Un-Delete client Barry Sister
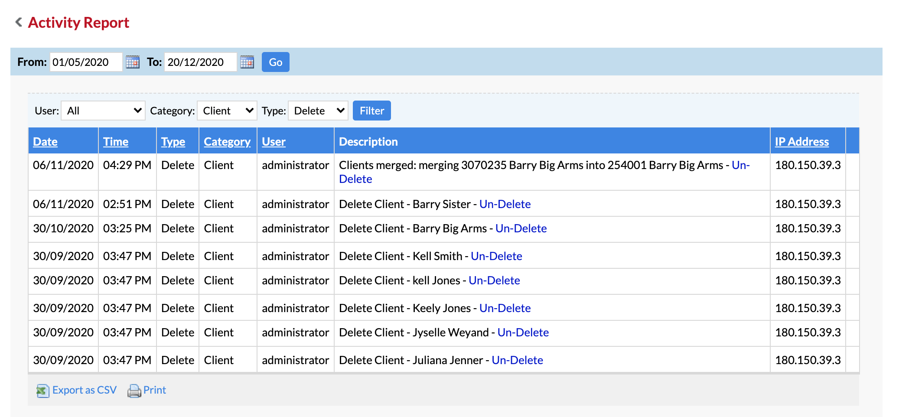The image size is (899, 417). (x=505, y=204)
